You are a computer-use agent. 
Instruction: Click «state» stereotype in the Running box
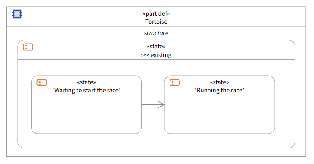click(x=219, y=82)
